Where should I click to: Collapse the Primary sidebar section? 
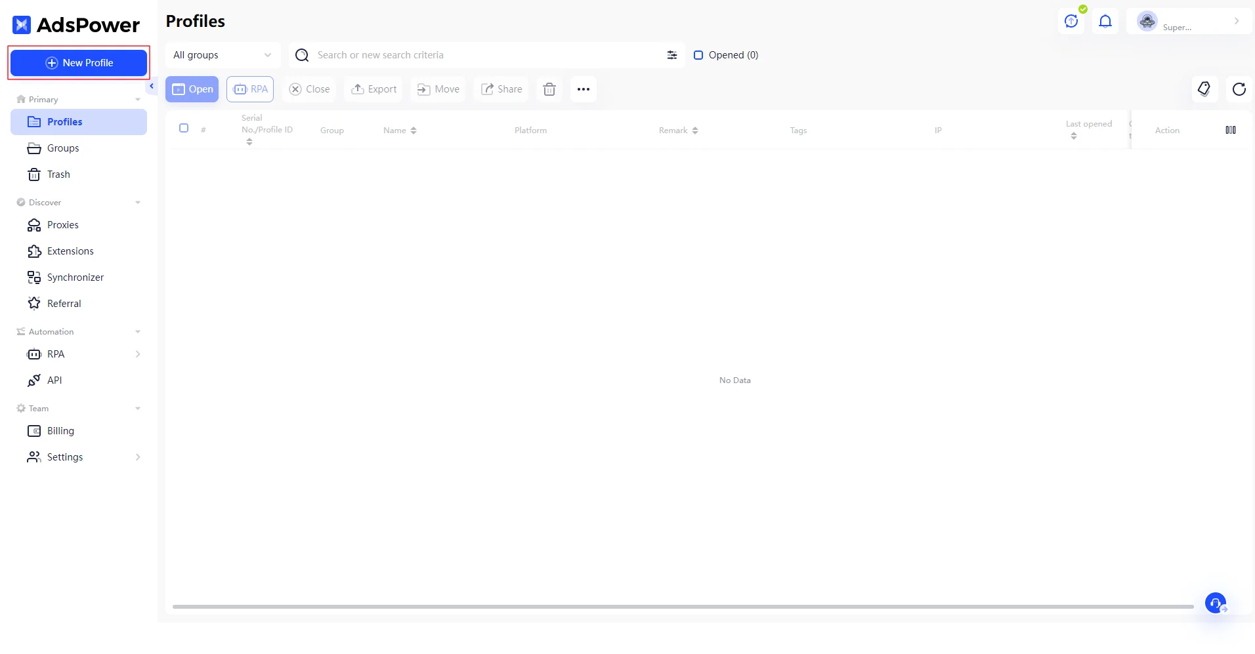click(138, 100)
